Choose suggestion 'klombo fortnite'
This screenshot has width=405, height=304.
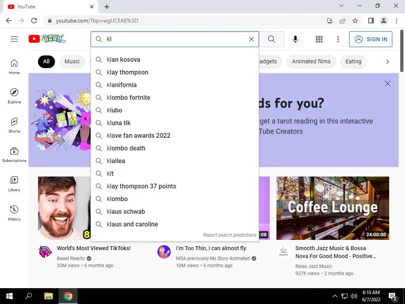[175, 97]
